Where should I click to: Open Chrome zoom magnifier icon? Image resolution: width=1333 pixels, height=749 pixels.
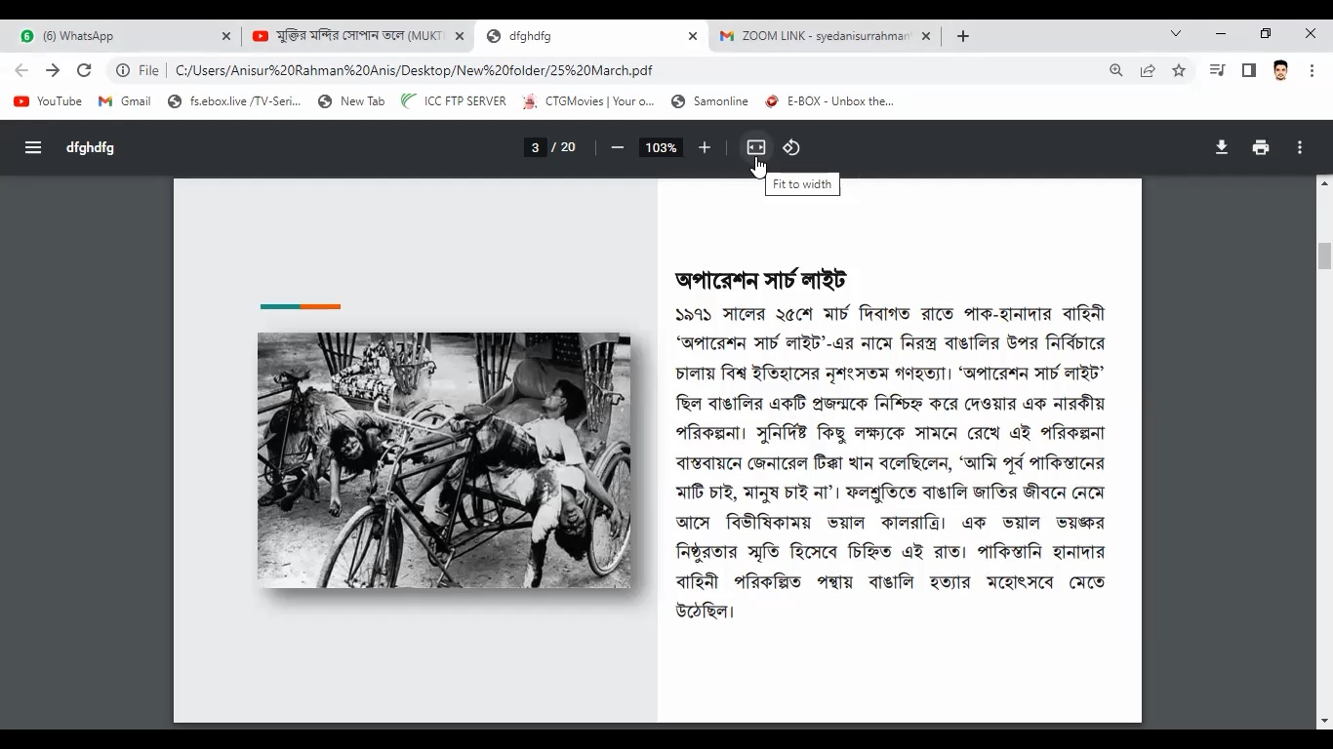pos(1116,70)
